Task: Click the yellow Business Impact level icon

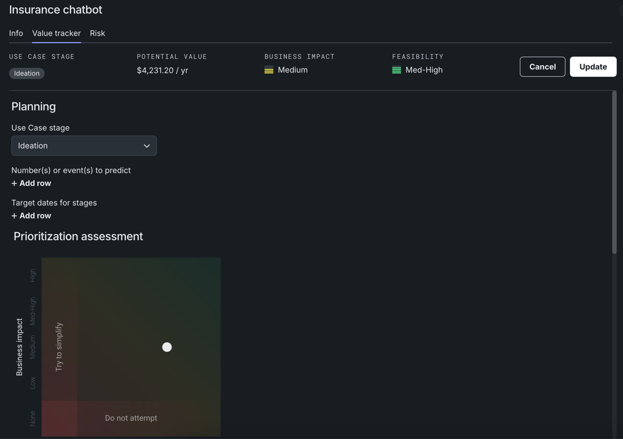Action: pos(269,70)
